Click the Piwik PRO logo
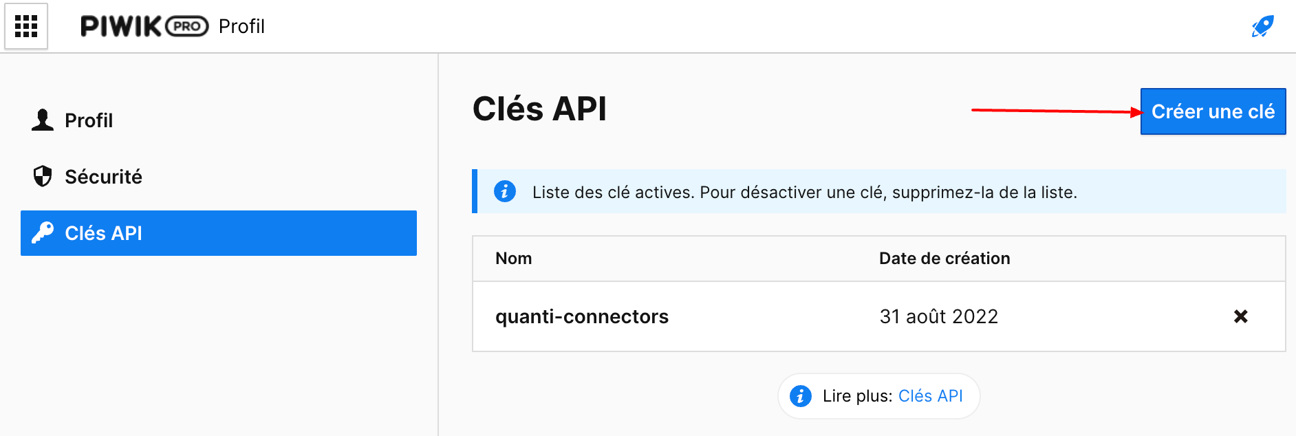The image size is (1296, 436). point(143,25)
